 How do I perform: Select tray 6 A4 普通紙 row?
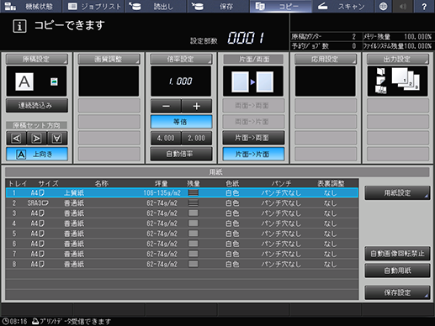[x=182, y=244]
